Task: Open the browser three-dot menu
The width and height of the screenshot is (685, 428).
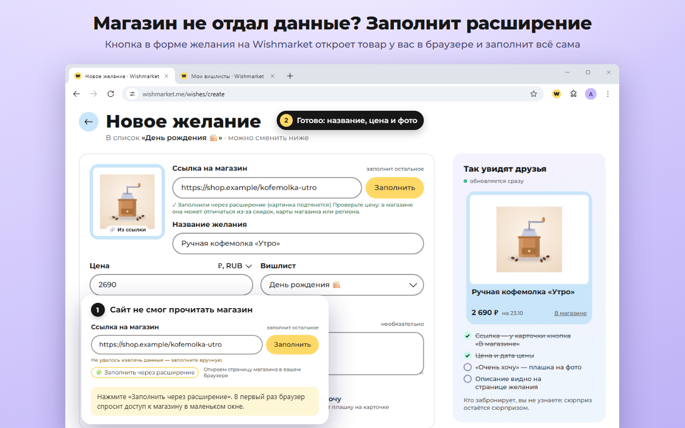Action: pos(608,94)
